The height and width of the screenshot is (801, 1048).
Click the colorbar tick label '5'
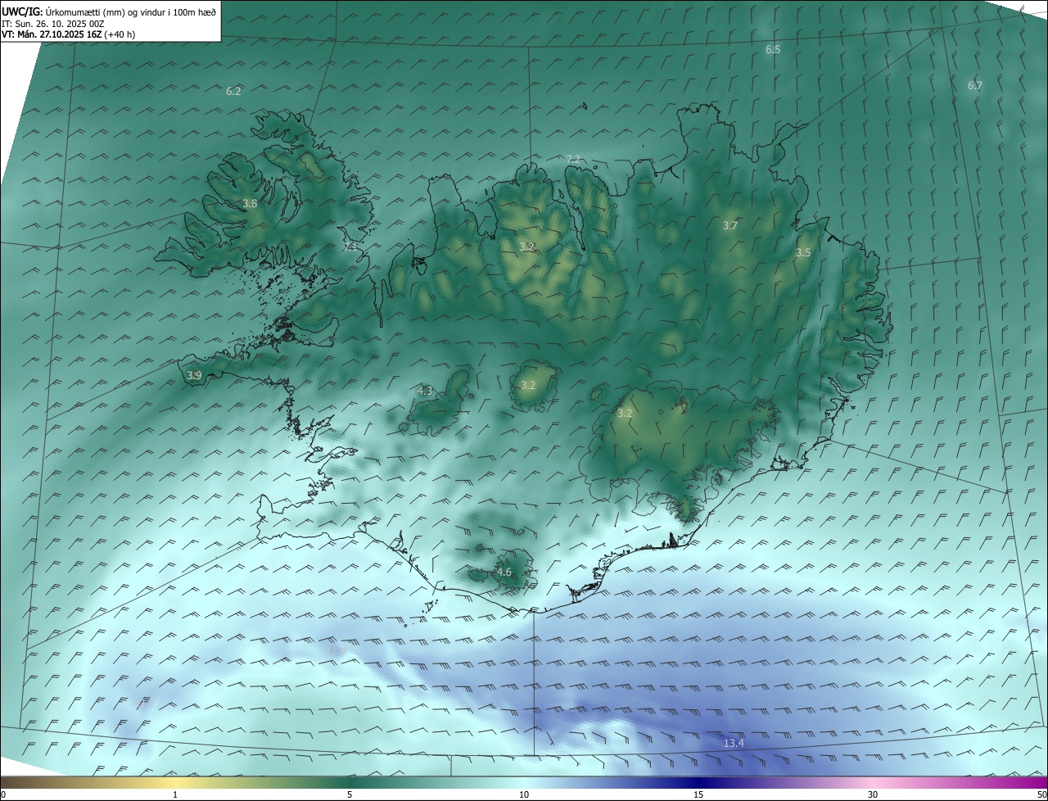coord(350,794)
